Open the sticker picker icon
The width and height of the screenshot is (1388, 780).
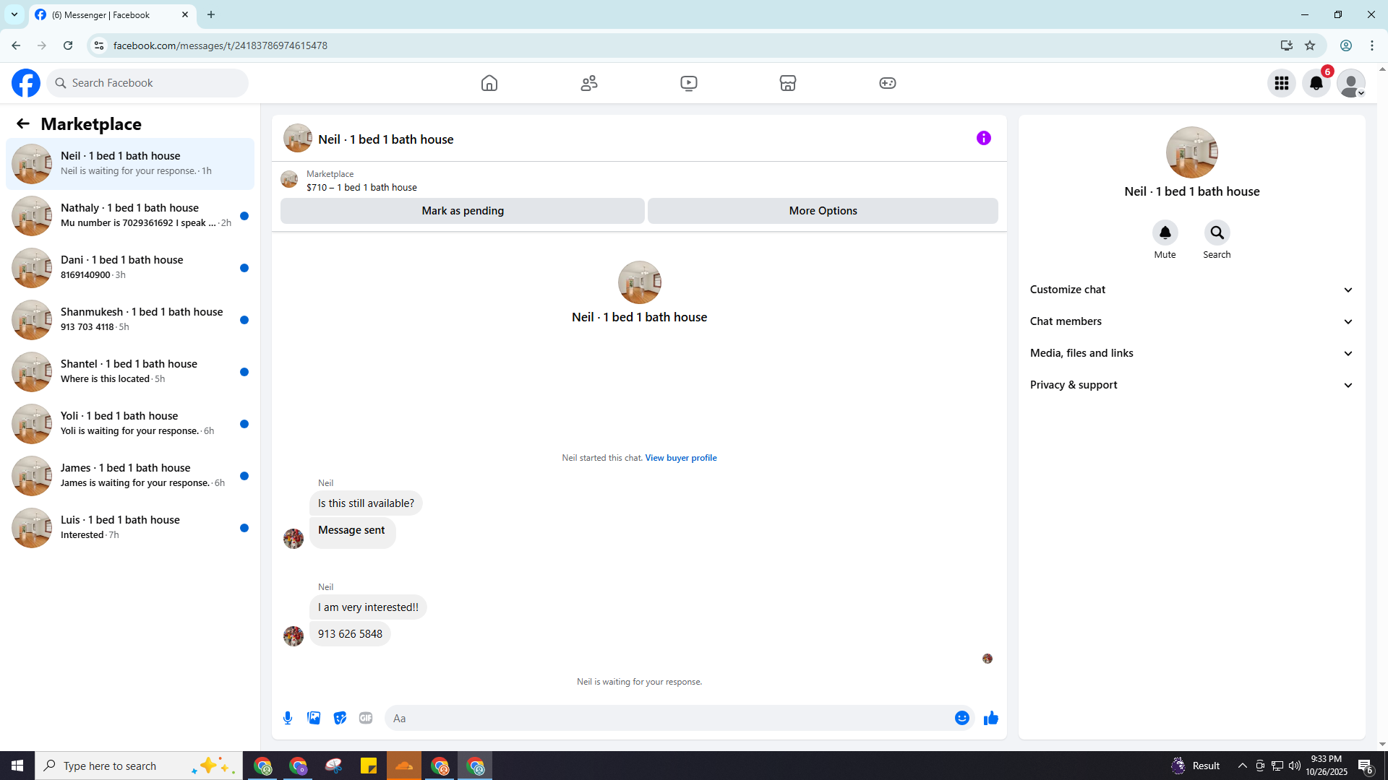[x=340, y=718]
